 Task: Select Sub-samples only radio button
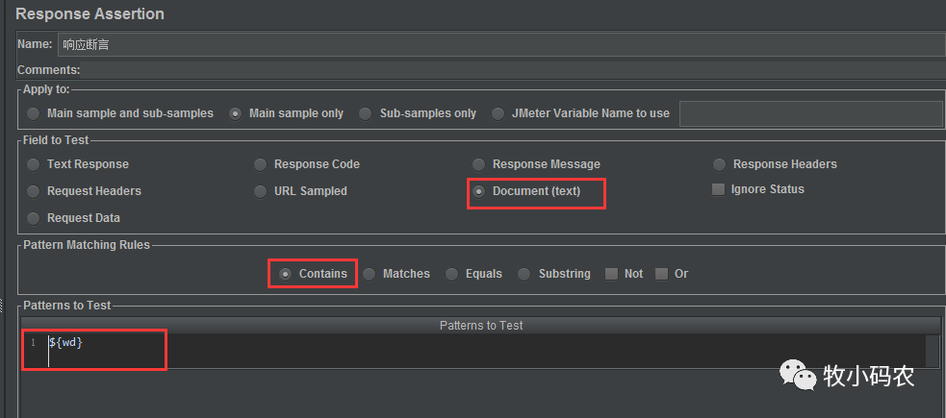point(366,113)
